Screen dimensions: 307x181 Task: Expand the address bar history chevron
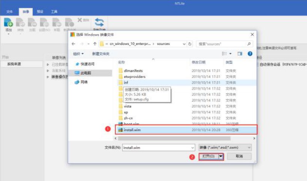pyautogui.click(x=184, y=44)
